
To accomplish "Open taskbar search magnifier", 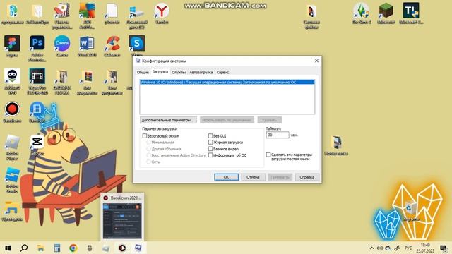I will coord(24,248).
